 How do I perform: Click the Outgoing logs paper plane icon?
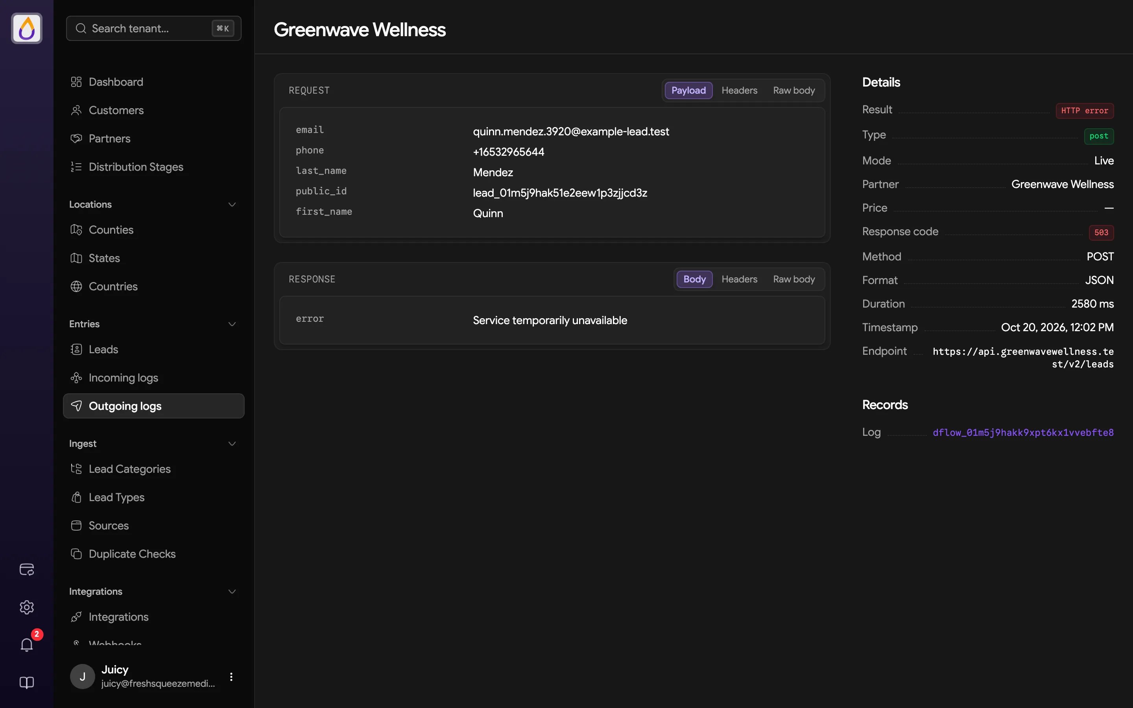(76, 406)
